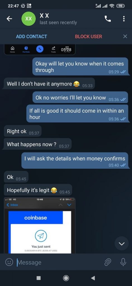Start a voice call with XX
The width and height of the screenshot is (132, 286).
click(x=107, y=19)
